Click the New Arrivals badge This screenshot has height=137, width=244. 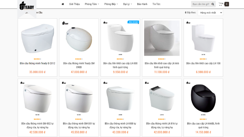tap(133, 22)
